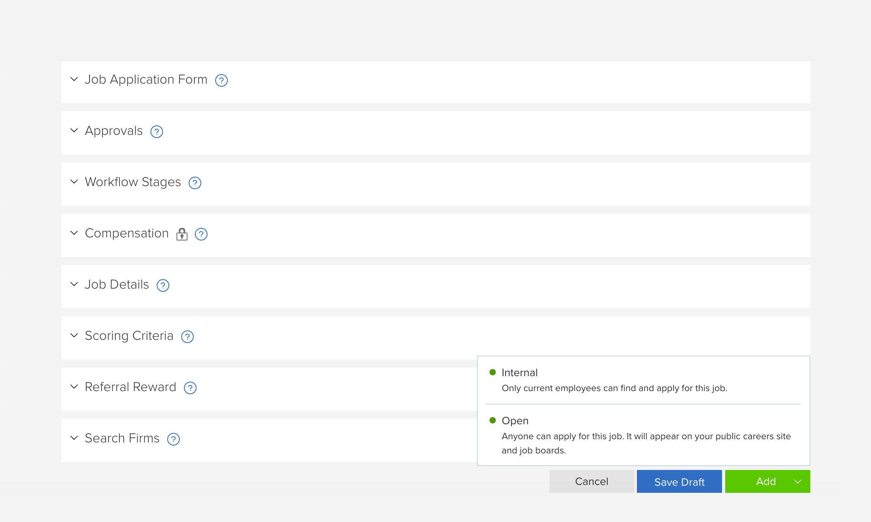The height and width of the screenshot is (522, 871).
Task: Click the Referral Reward heading text
Action: click(130, 387)
